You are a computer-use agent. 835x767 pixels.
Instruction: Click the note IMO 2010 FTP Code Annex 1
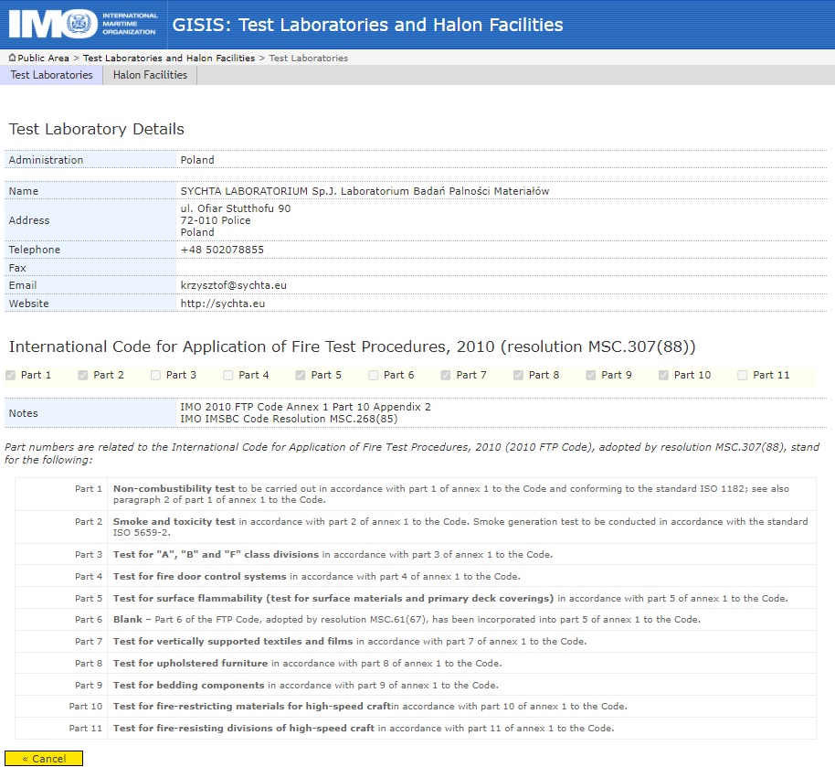point(305,407)
